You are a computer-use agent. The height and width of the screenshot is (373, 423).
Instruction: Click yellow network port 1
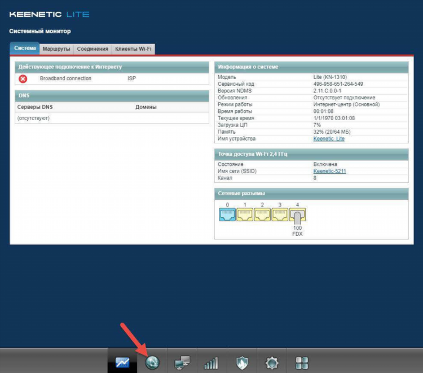(x=245, y=214)
